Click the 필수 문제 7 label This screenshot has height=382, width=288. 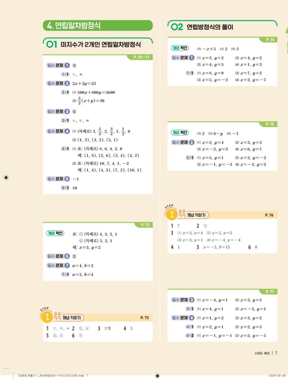[58, 265]
